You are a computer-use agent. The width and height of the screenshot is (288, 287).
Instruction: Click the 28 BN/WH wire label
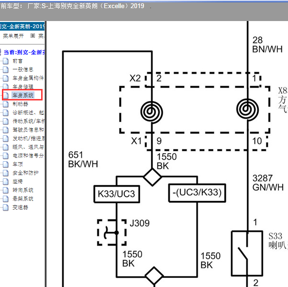267,45
